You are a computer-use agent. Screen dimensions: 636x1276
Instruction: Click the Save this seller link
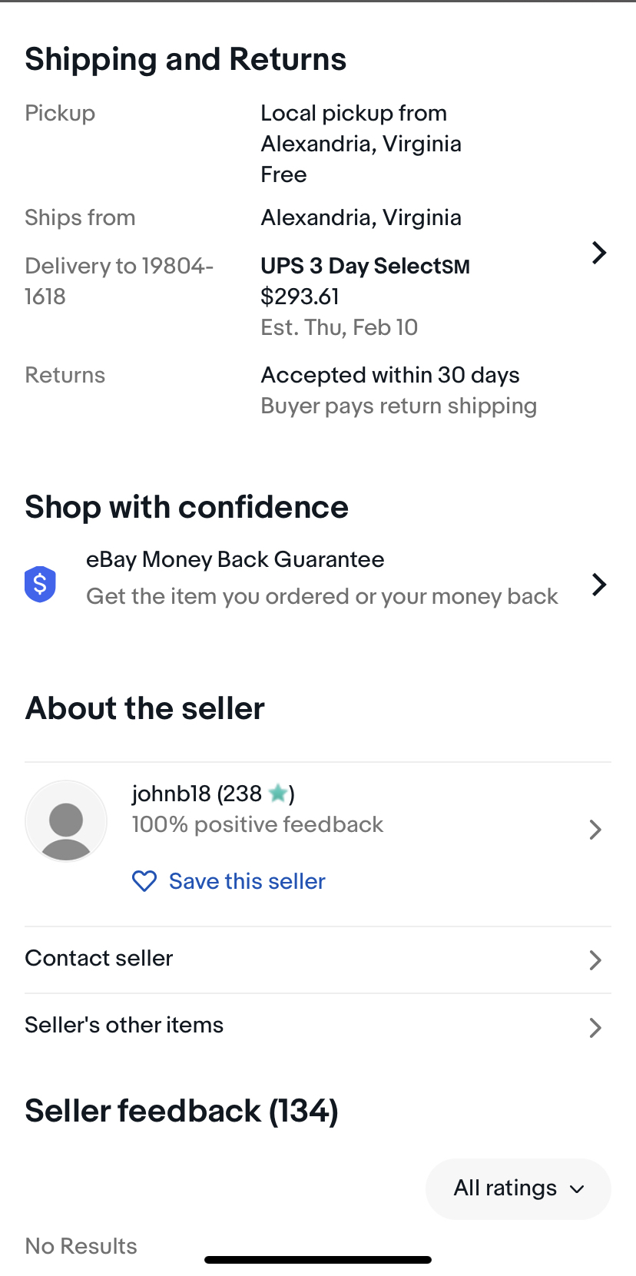coord(247,881)
